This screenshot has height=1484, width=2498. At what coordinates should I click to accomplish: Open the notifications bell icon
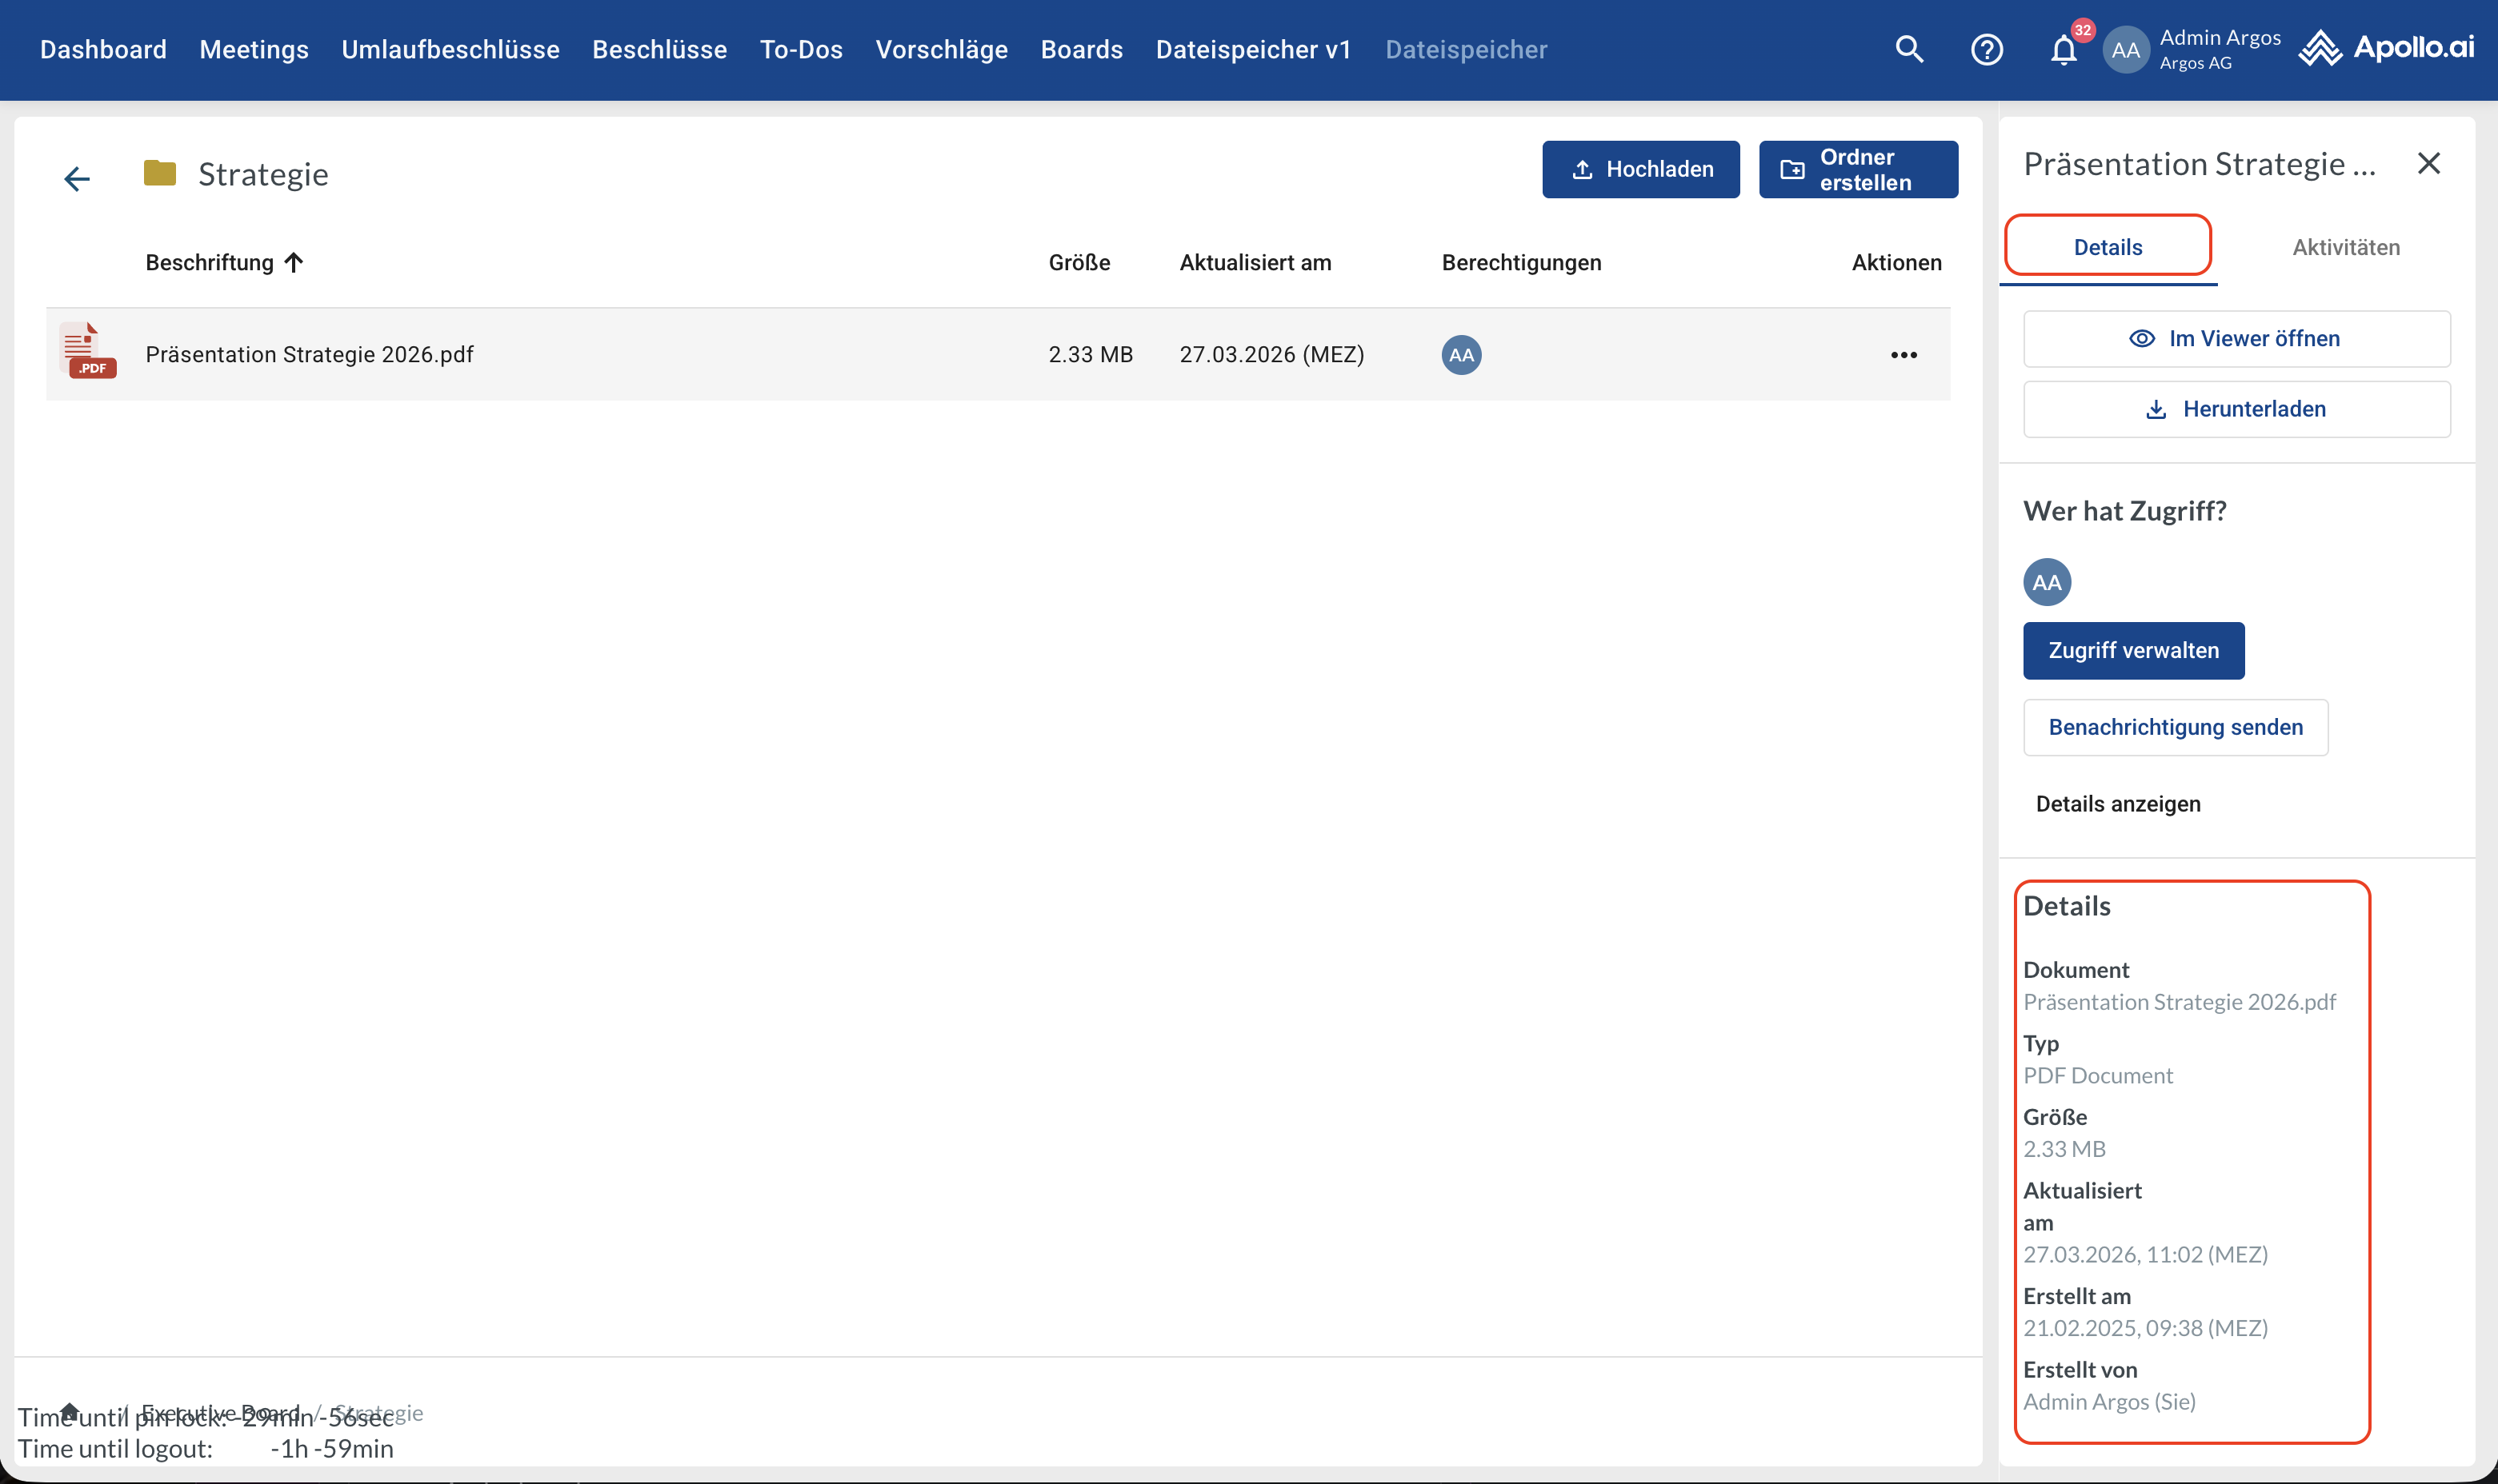(2063, 50)
